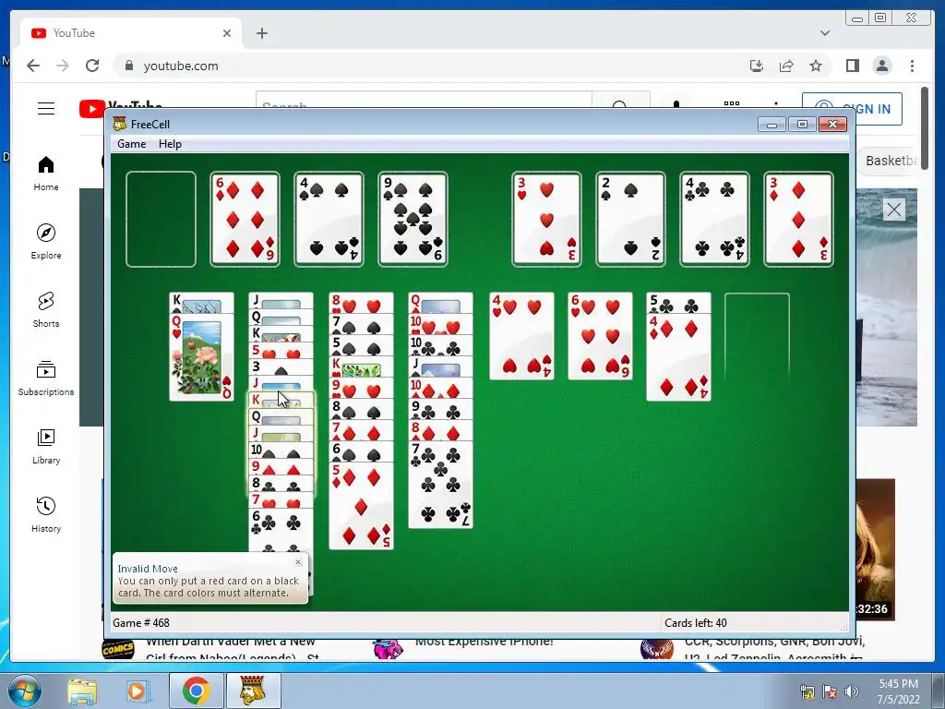Open the Game menu in FreeCell
Viewport: 945px width, 709px height.
(x=131, y=144)
